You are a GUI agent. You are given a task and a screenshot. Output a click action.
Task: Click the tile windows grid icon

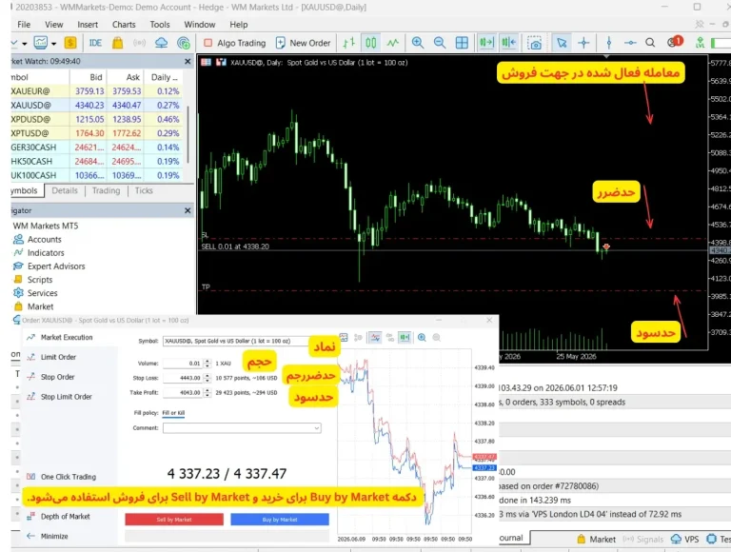[x=462, y=43]
